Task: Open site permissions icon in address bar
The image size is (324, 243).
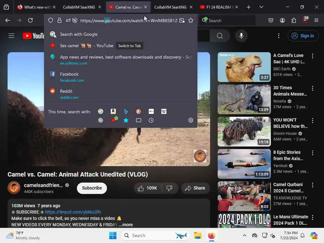Action: (68, 20)
